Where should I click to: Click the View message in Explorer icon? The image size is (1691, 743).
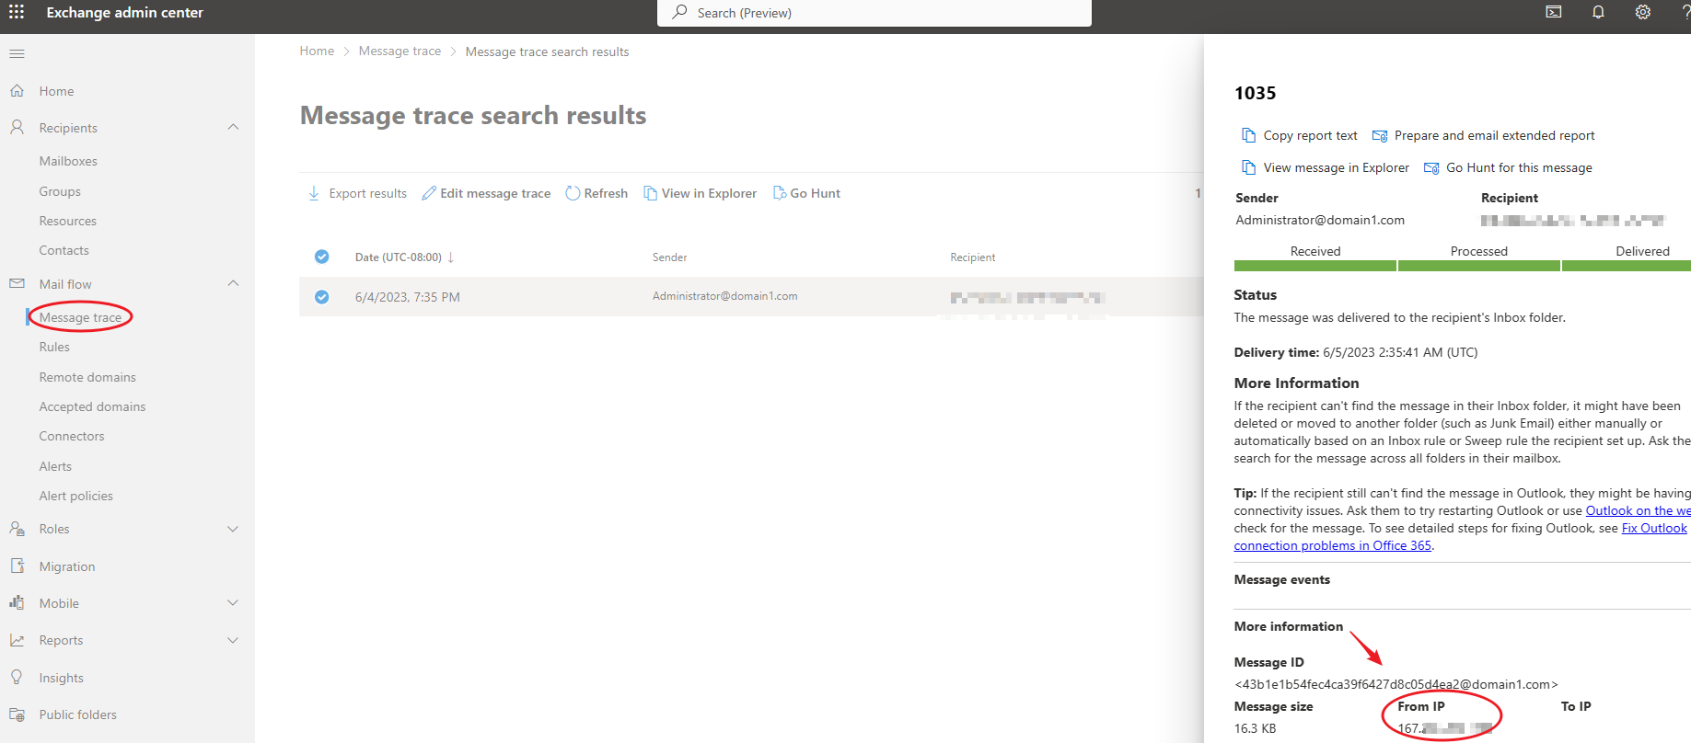pyautogui.click(x=1249, y=167)
